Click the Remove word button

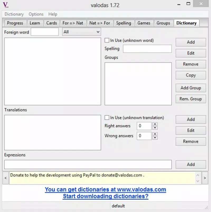[x=191, y=64]
